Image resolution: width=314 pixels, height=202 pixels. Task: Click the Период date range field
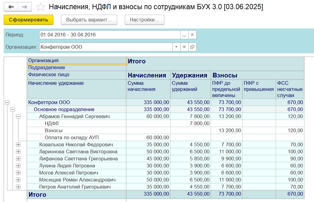pyautogui.click(x=110, y=35)
